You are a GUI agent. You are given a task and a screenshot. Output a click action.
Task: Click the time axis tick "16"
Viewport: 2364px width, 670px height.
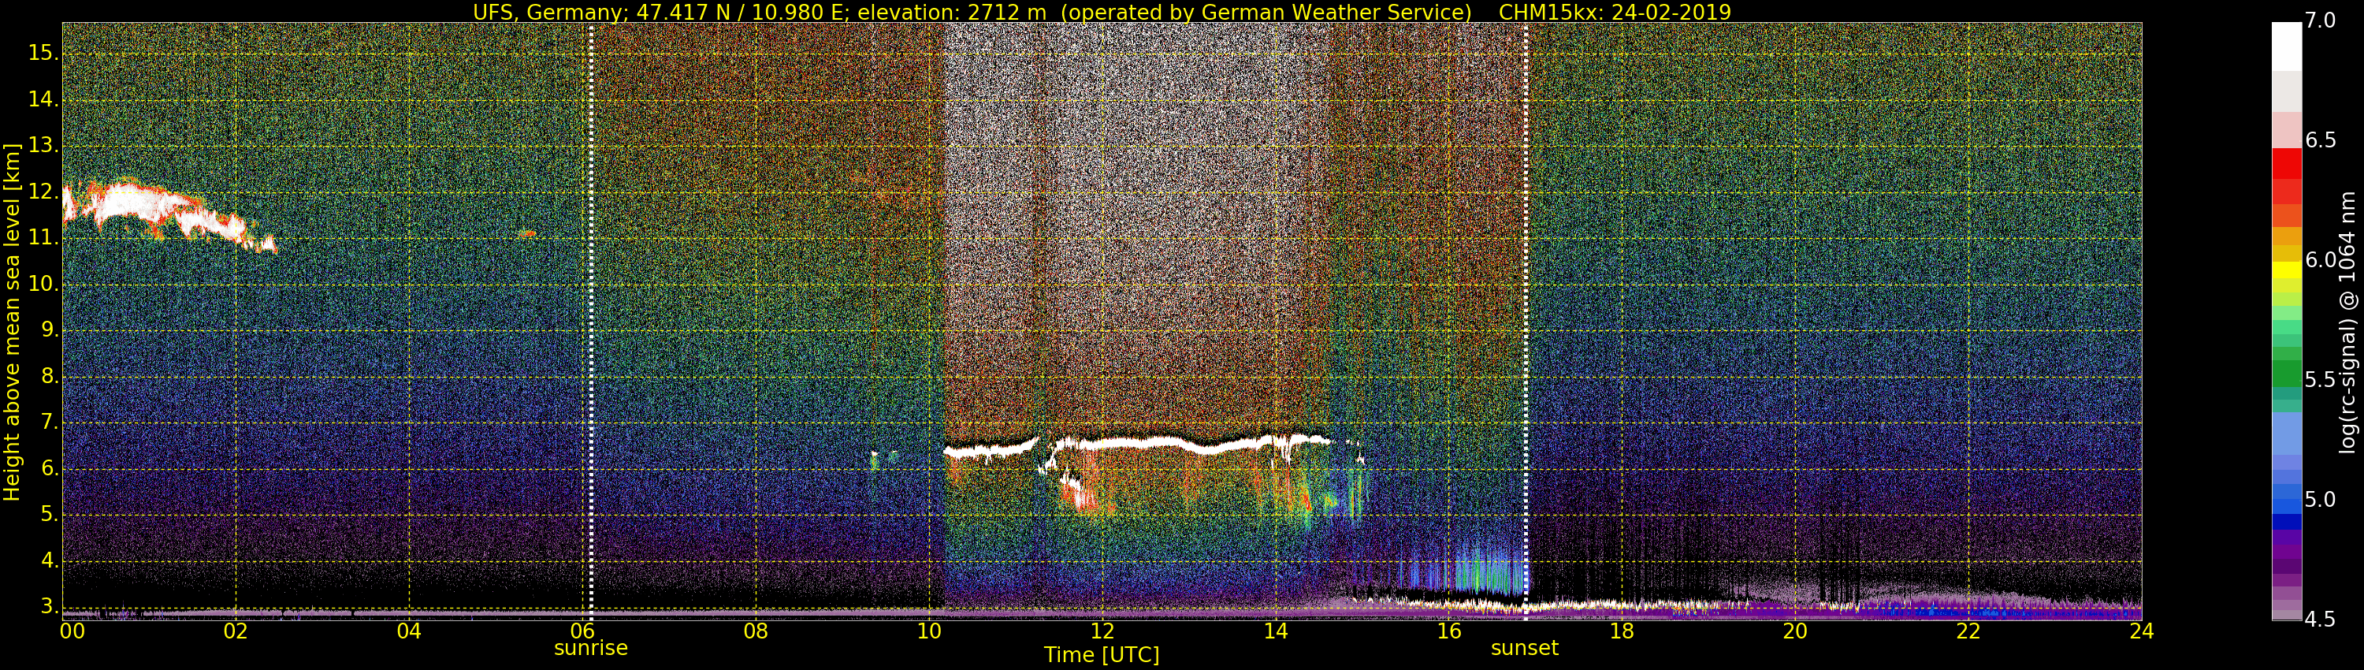tap(1448, 631)
